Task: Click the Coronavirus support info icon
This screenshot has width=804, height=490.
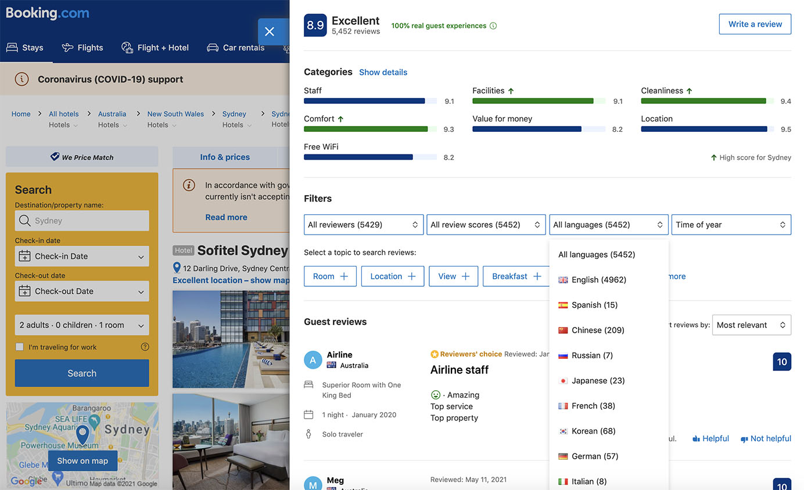Action: coord(21,80)
